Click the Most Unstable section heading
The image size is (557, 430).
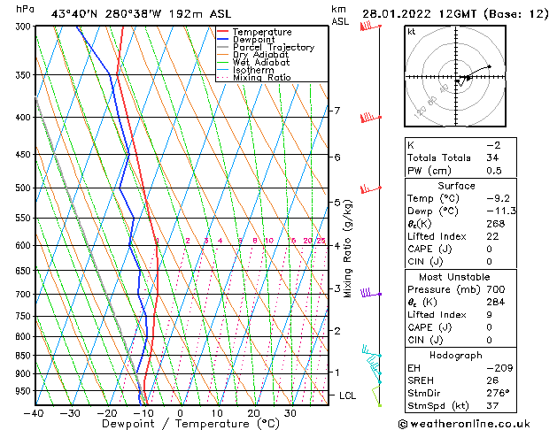(454, 277)
